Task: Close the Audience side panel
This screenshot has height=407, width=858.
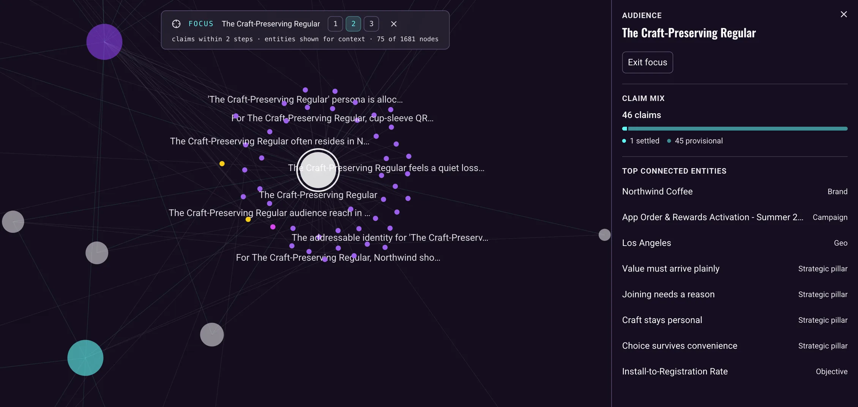Action: 844,14
